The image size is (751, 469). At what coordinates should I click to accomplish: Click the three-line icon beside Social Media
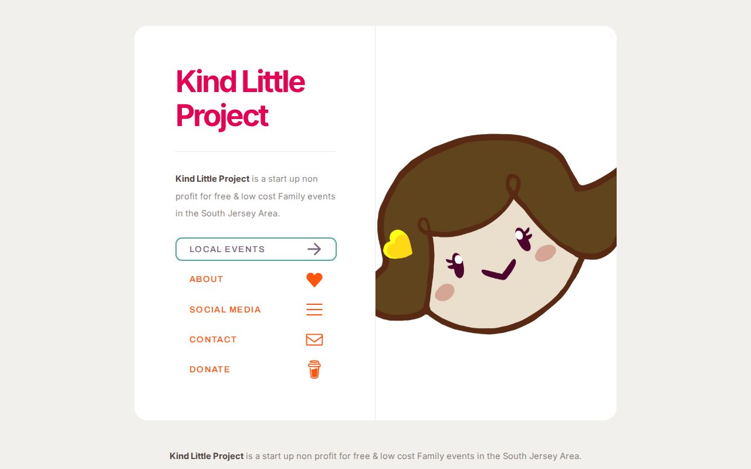pyautogui.click(x=314, y=310)
